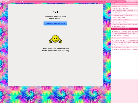138x103 pixels.
Task: Play 'Complicated // Avril Lavigne'
Action: (124, 38)
